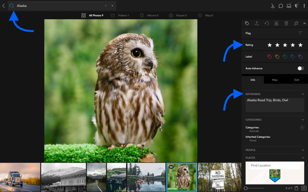Image resolution: width=308 pixels, height=192 pixels.
Task: Apply the blue label tag
Action: [x=293, y=57]
